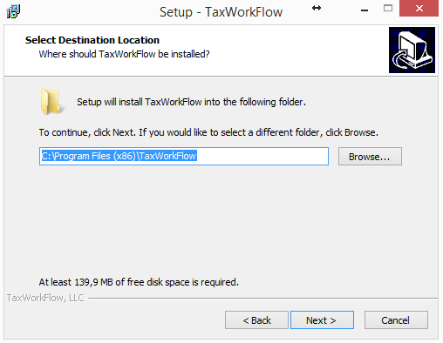Click the 'Select Destination Location' heading
This screenshot has height=343, width=443.
coord(92,40)
